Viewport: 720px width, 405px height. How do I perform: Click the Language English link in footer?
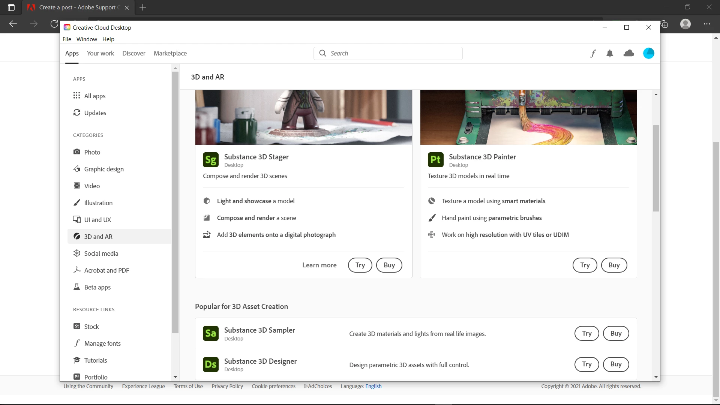[373, 386]
